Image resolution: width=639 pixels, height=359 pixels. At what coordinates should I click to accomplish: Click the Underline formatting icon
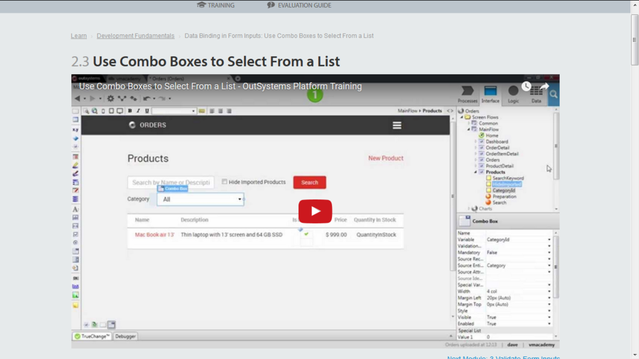click(x=147, y=111)
